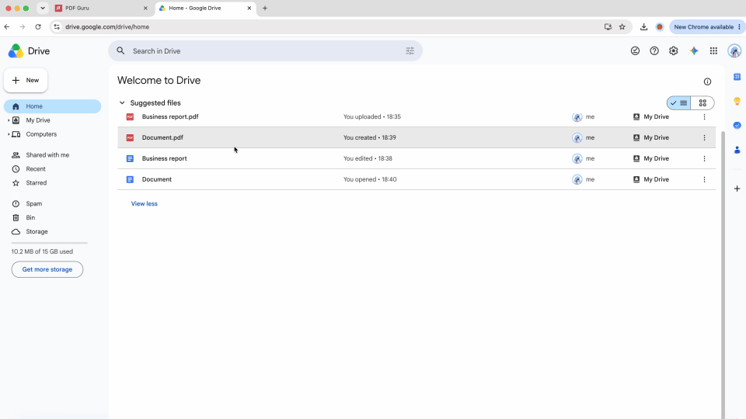
Task: Open Chrome menu three-dot button
Action: point(739,27)
